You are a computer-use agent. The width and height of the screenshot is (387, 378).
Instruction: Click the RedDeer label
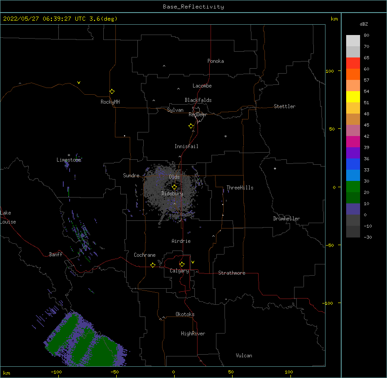point(198,114)
